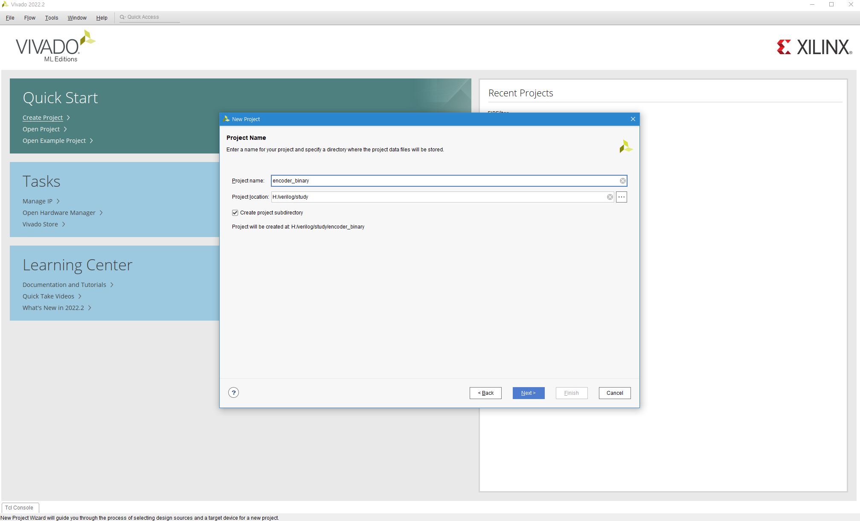Click the Vivado leaf icon in dialog header
This screenshot has height=521, width=860.
[626, 147]
